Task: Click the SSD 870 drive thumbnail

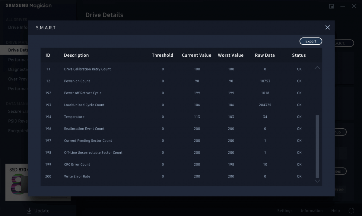Action: click(x=17, y=182)
